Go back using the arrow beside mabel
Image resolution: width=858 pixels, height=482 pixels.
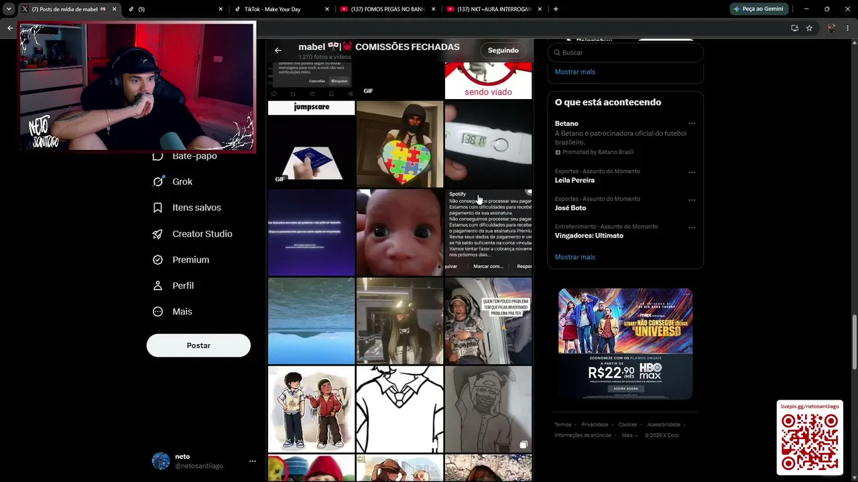[x=278, y=50]
